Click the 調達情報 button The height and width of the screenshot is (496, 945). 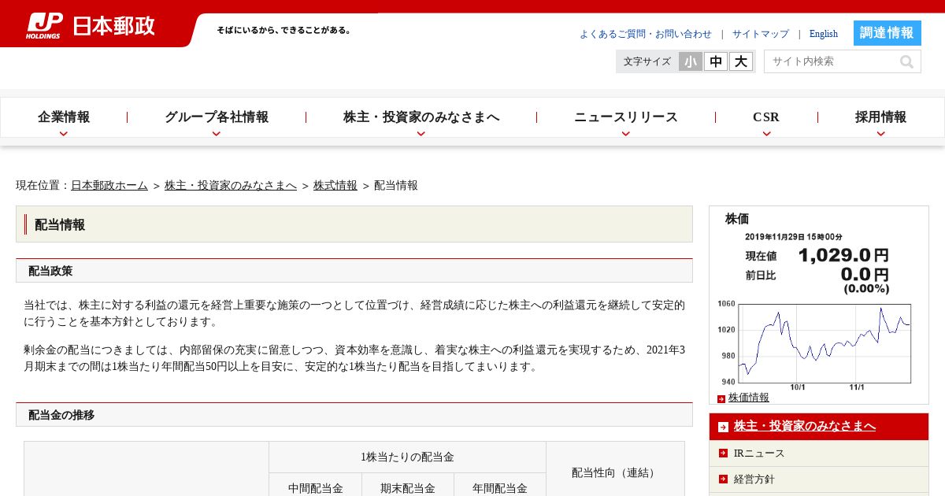pos(888,33)
